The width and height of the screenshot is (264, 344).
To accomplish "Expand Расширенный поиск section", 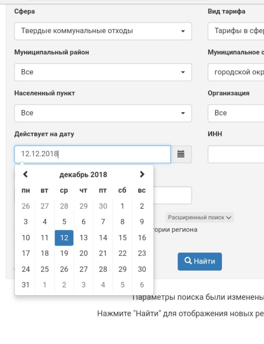I will pos(200,218).
